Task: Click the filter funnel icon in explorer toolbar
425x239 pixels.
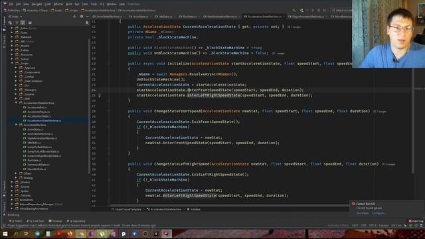Action: [x=16, y=23]
